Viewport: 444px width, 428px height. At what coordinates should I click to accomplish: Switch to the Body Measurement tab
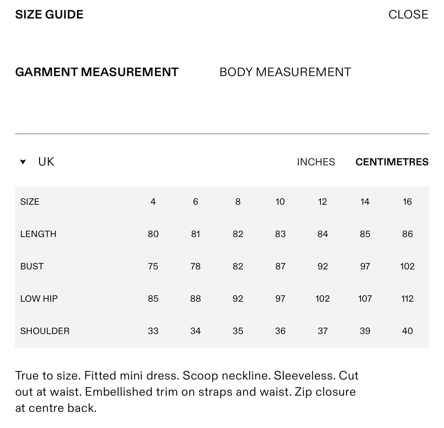pyautogui.click(x=285, y=72)
